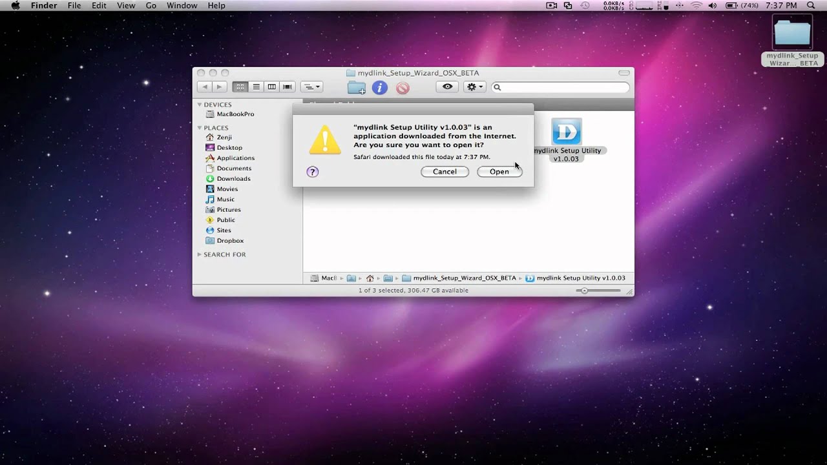
Task: Click the MacB disk in path bar
Action: [324, 278]
